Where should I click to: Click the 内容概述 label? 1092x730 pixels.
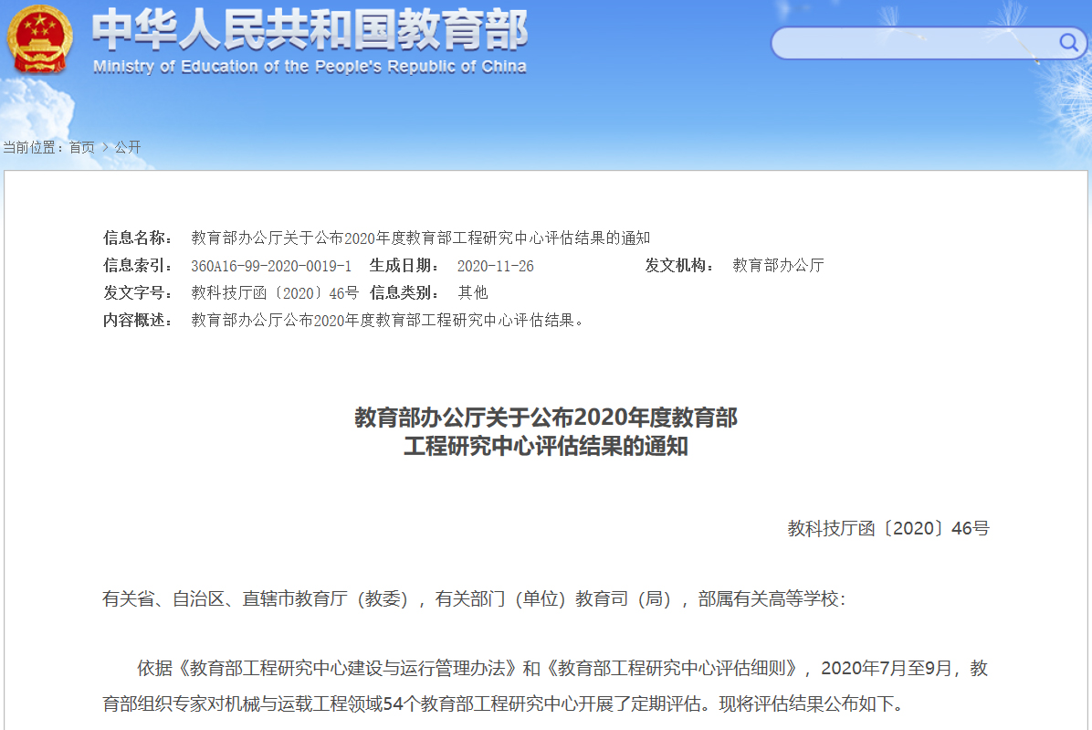point(138,321)
